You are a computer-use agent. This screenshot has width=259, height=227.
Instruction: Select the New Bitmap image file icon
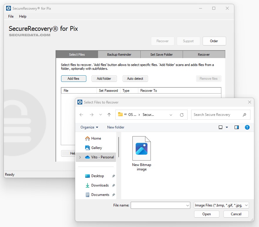pyautogui.click(x=142, y=148)
